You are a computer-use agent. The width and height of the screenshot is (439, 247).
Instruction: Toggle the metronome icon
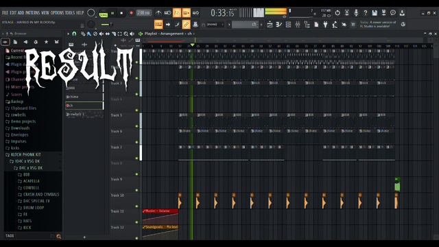pos(158,13)
